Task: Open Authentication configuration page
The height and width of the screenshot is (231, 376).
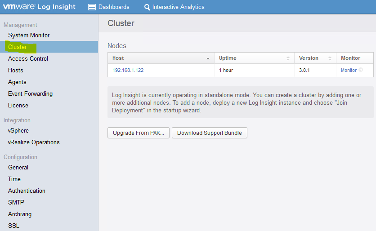Action: [27, 191]
